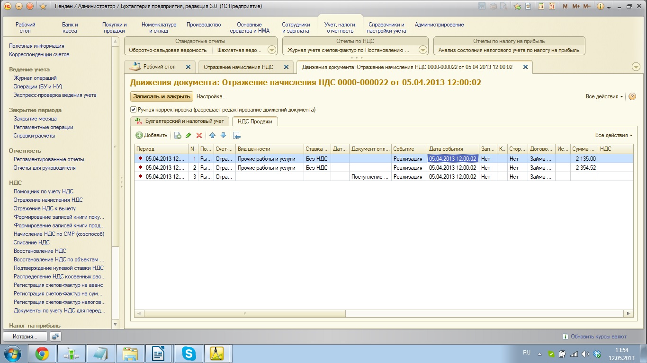Click the red X delete row icon

click(x=199, y=136)
